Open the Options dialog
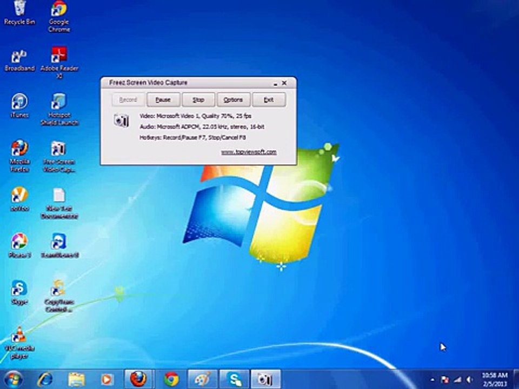519x389 pixels. [234, 99]
